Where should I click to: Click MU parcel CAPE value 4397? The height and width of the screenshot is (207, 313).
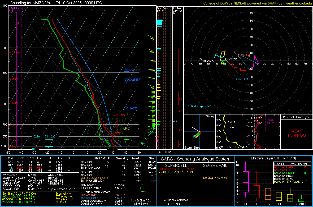[20, 171]
